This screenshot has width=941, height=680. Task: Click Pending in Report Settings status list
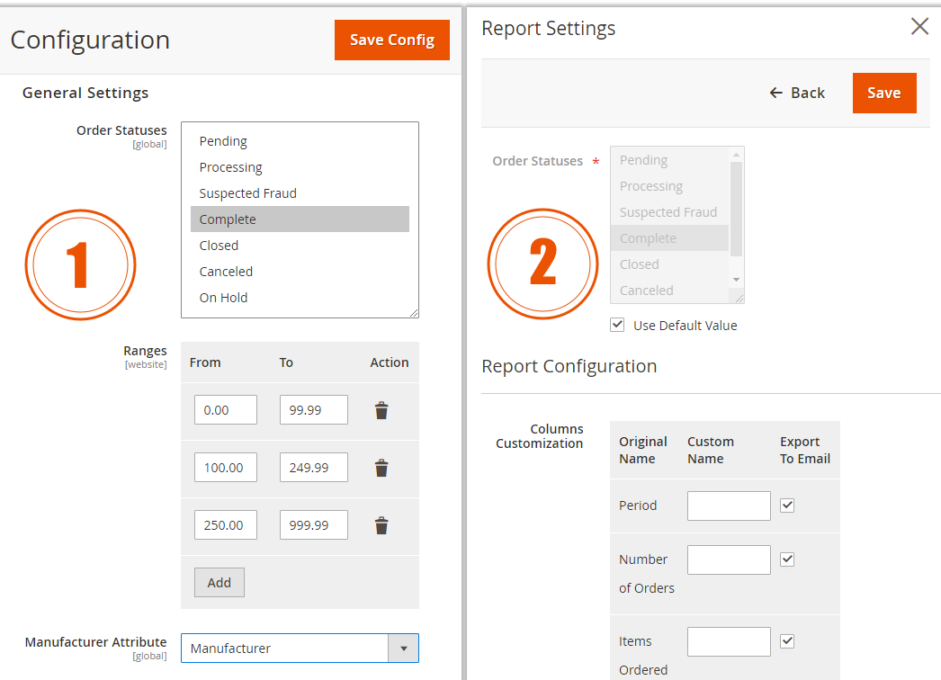(x=669, y=160)
